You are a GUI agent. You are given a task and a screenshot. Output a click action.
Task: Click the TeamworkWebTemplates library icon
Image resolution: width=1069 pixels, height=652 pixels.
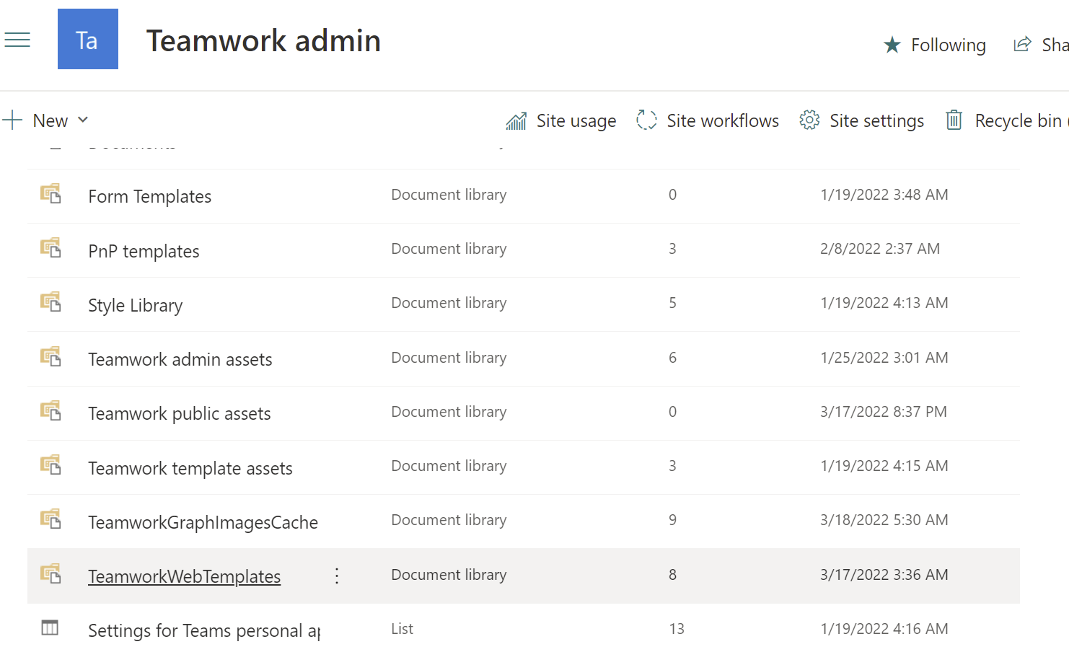click(50, 574)
